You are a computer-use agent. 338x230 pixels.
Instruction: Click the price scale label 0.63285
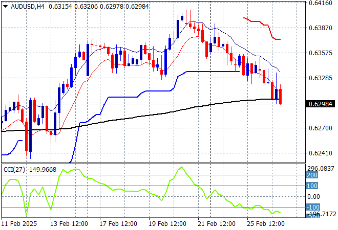320,78
